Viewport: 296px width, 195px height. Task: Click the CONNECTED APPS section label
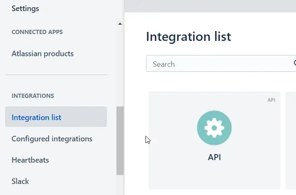coord(37,32)
